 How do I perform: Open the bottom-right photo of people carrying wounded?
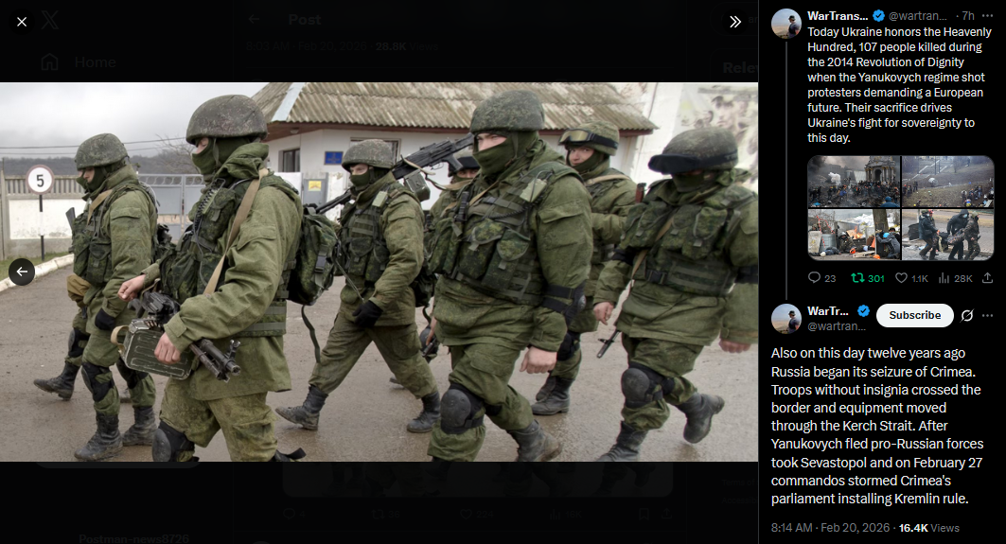(947, 234)
